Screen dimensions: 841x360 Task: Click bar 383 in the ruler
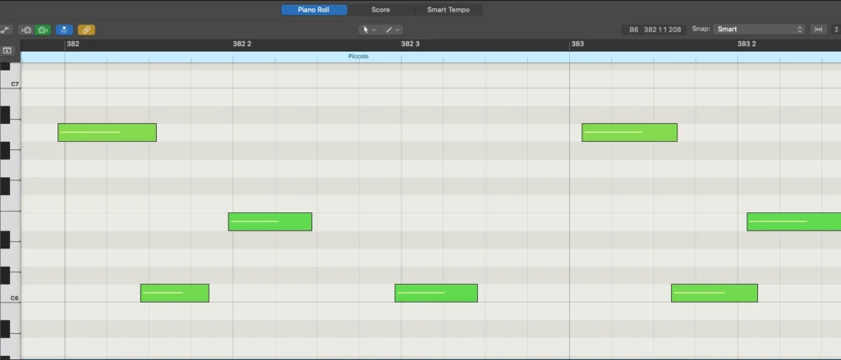pos(577,44)
